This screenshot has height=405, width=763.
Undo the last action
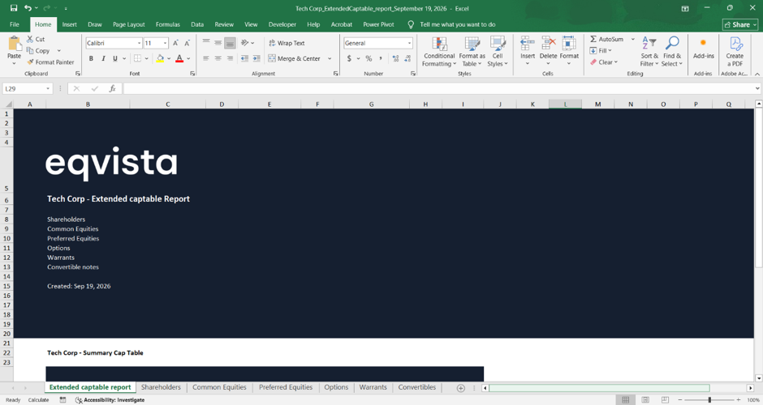click(x=28, y=8)
